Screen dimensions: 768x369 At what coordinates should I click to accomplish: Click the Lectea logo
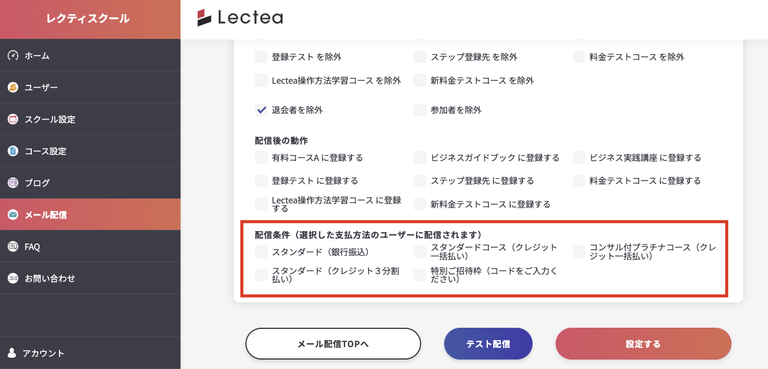coord(240,18)
